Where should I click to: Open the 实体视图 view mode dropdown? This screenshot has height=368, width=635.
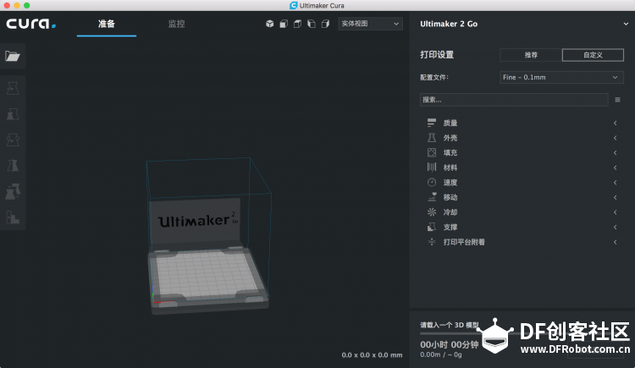click(370, 24)
